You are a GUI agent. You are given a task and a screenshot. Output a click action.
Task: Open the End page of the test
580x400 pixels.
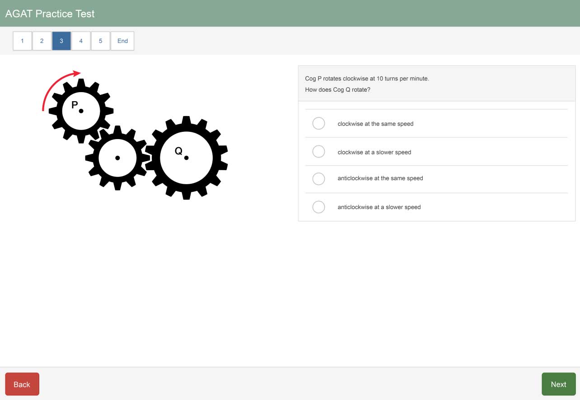[122, 41]
